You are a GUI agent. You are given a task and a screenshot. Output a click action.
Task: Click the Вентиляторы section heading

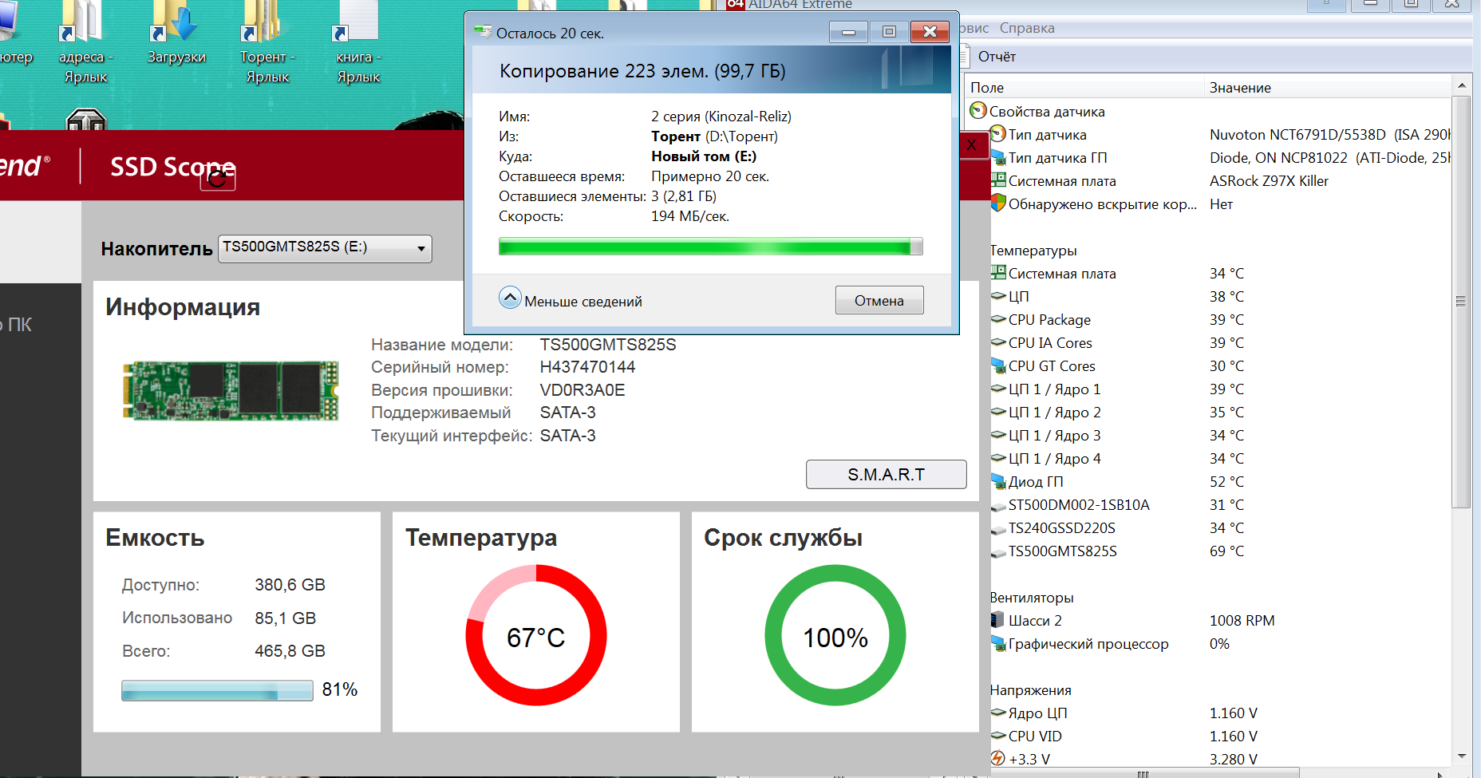pyautogui.click(x=1032, y=598)
